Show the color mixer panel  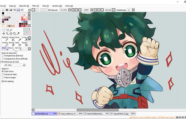pos(14,10)
